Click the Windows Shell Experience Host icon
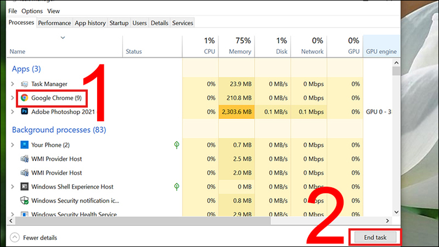 [x=24, y=187]
